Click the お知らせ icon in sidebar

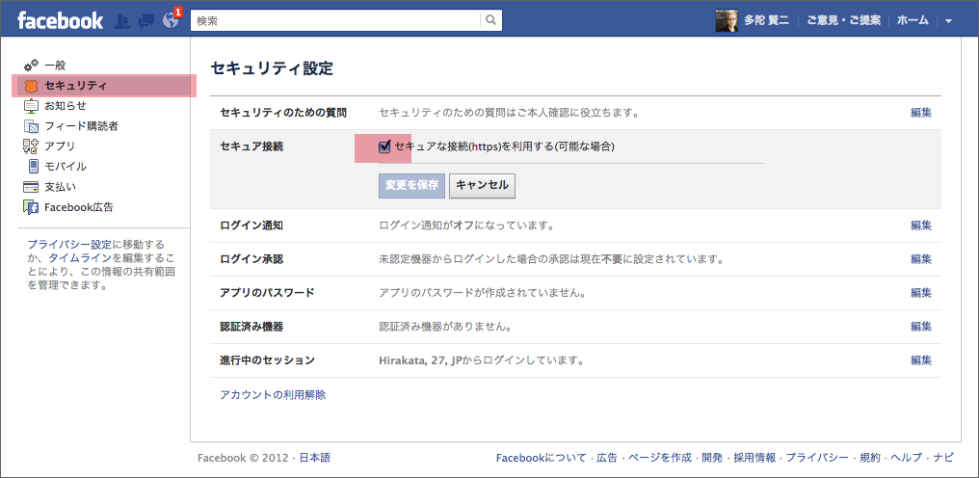tap(31, 106)
